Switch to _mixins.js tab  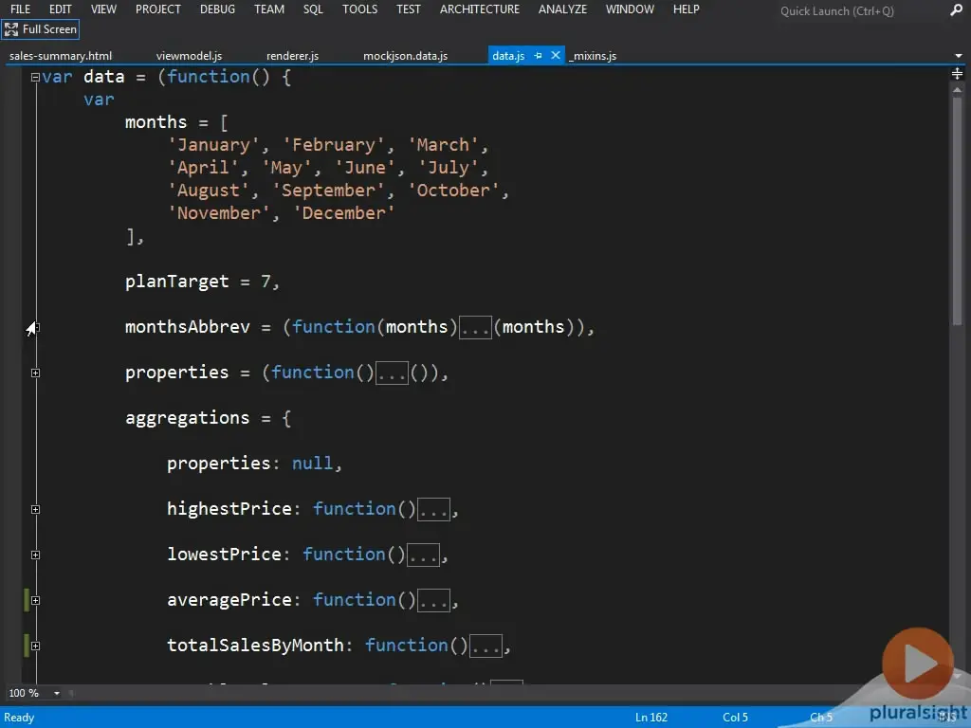[593, 56]
